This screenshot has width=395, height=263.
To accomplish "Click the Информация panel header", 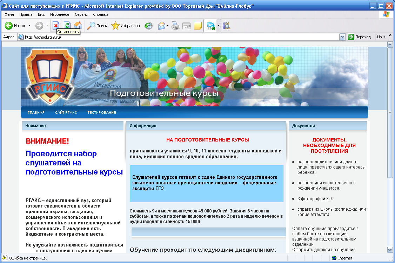I will [x=206, y=126].
